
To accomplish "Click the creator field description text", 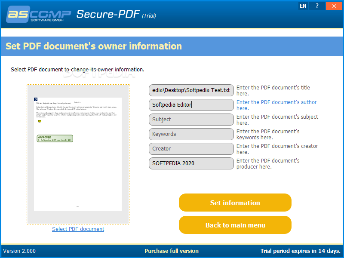I will coord(277,149).
